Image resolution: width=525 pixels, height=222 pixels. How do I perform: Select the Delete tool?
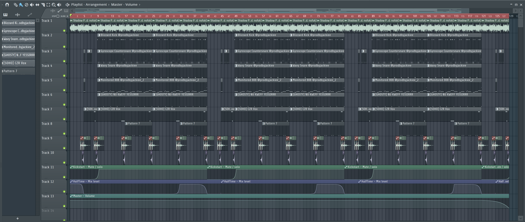(26, 5)
